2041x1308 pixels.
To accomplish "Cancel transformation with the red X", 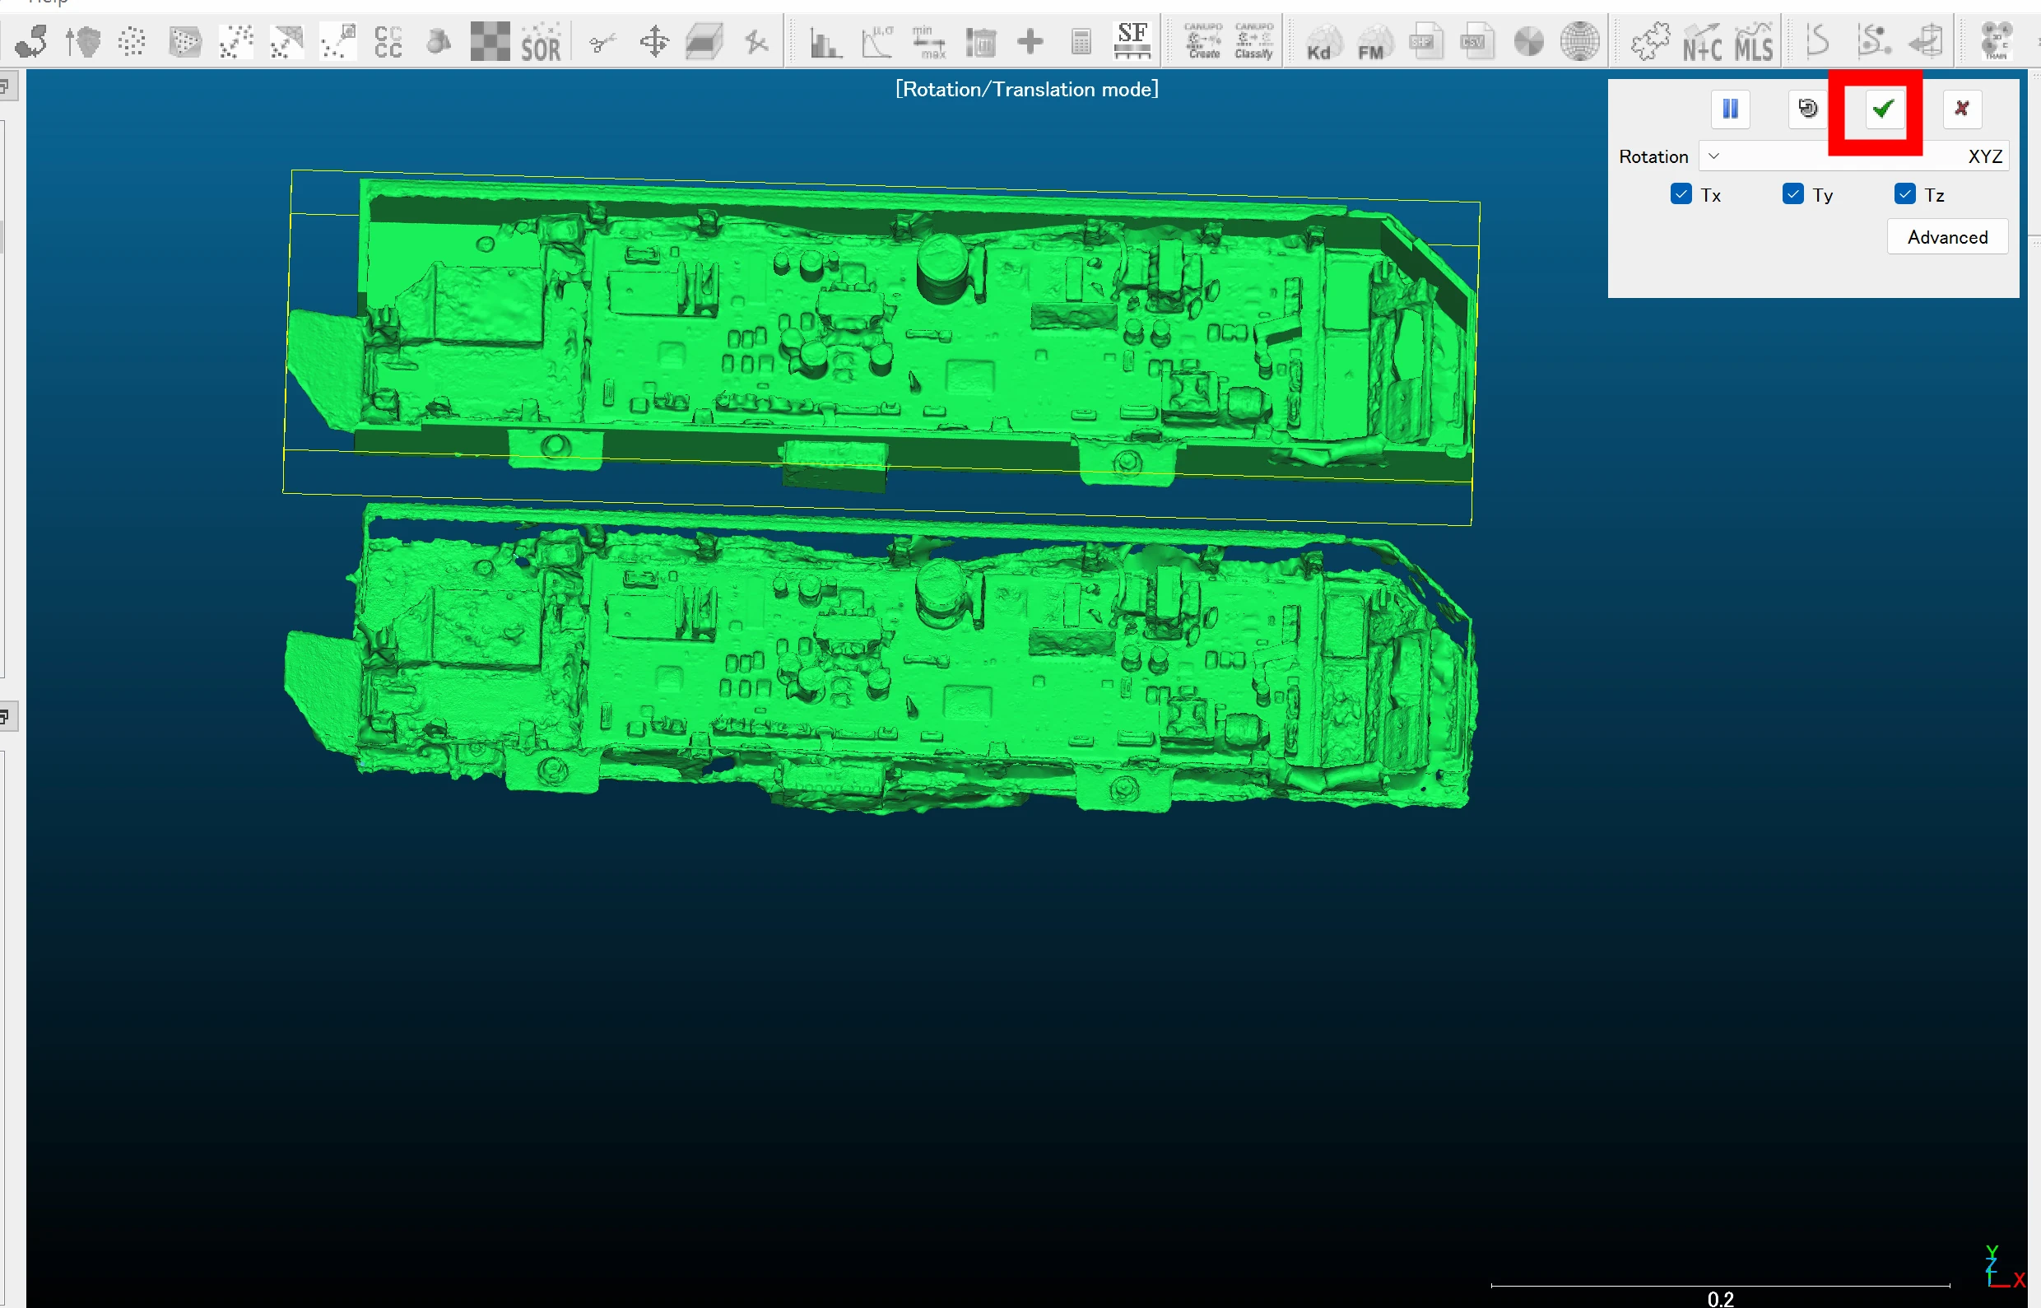I will (1961, 109).
